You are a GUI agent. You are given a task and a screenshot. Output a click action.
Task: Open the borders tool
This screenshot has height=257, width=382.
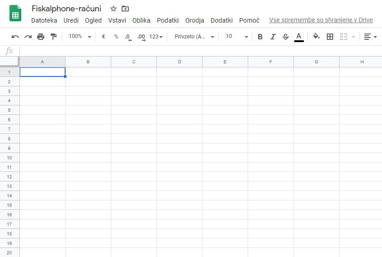330,37
